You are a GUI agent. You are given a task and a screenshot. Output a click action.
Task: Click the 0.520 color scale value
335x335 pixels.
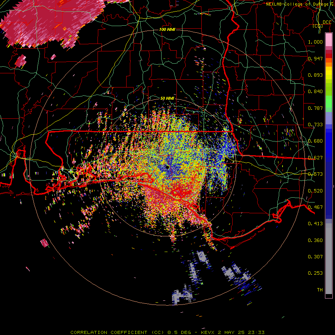[315, 191]
